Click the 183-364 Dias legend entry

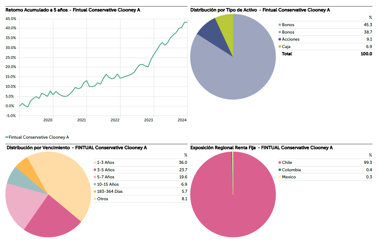click(110, 192)
